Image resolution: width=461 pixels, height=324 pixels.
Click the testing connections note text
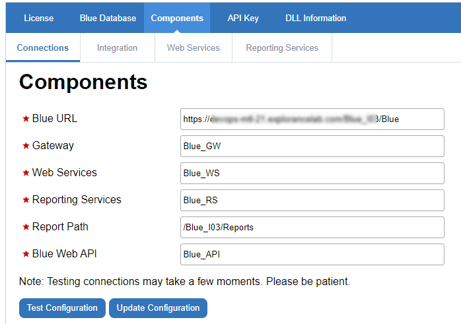coord(185,281)
